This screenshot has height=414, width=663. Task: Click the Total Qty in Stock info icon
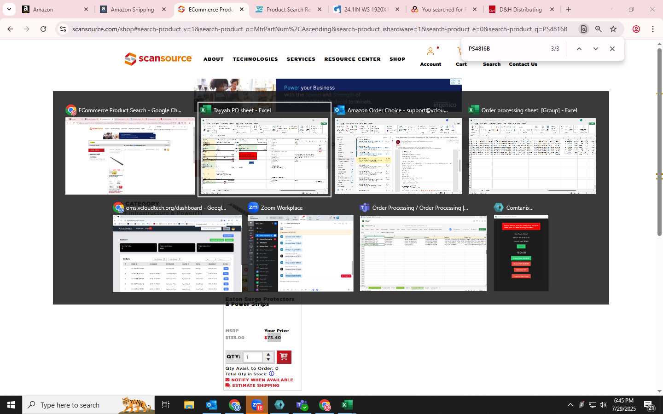point(272,374)
